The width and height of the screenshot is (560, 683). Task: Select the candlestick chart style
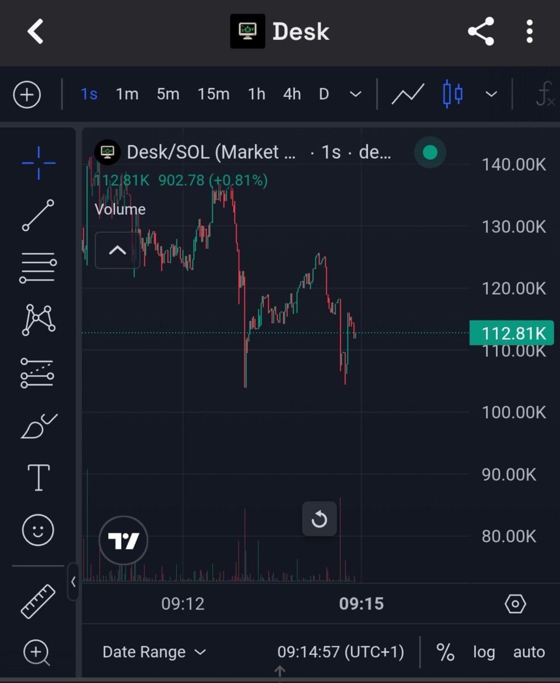click(453, 94)
